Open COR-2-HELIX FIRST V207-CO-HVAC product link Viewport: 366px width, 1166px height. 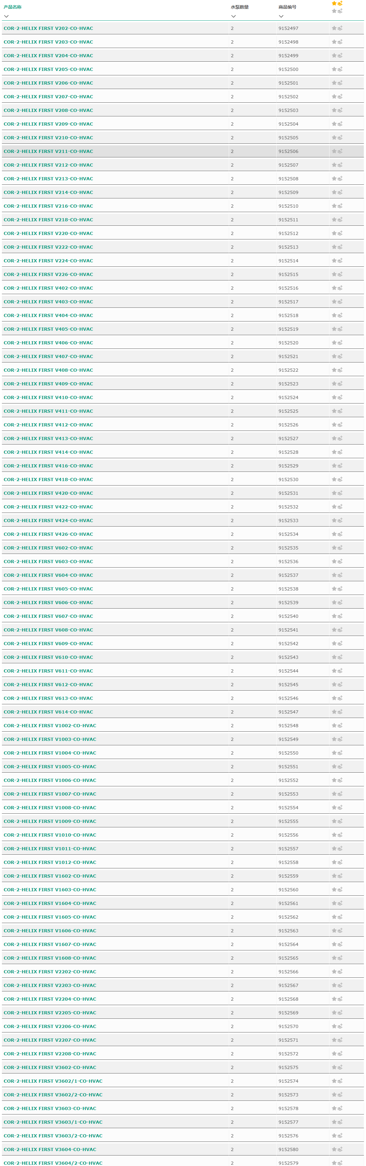click(x=48, y=96)
